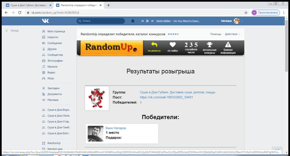The height and width of the screenshot is (156, 290).
Task: Open the wall-166332802_39491 post link
Action: point(166,97)
